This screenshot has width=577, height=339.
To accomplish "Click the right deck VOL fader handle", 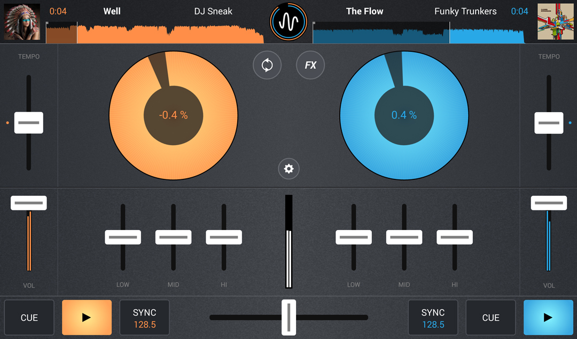I will (549, 203).
